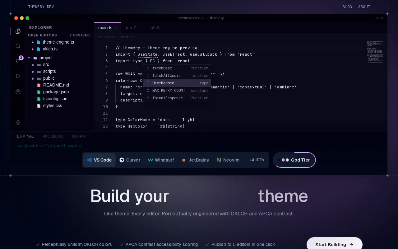Choose formatResponse autocomplete suggestion
This screenshot has height=249, width=398.
(x=177, y=98)
